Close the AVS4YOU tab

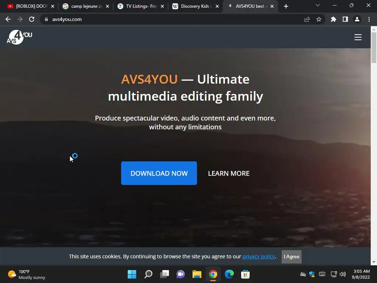272,6
